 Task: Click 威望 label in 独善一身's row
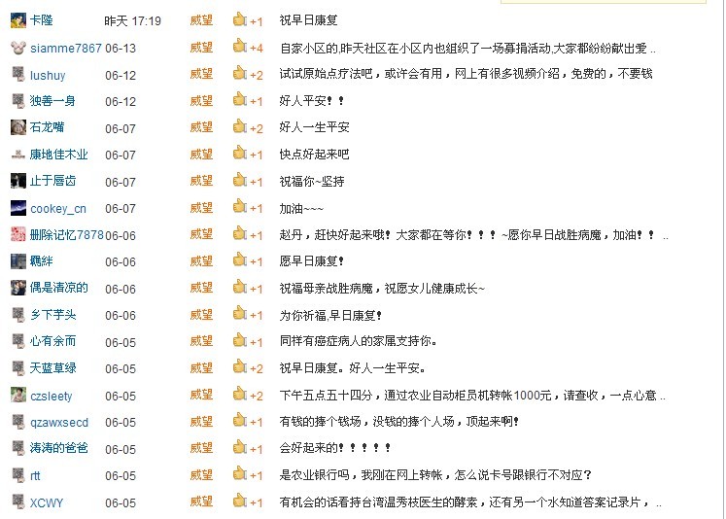point(201,101)
